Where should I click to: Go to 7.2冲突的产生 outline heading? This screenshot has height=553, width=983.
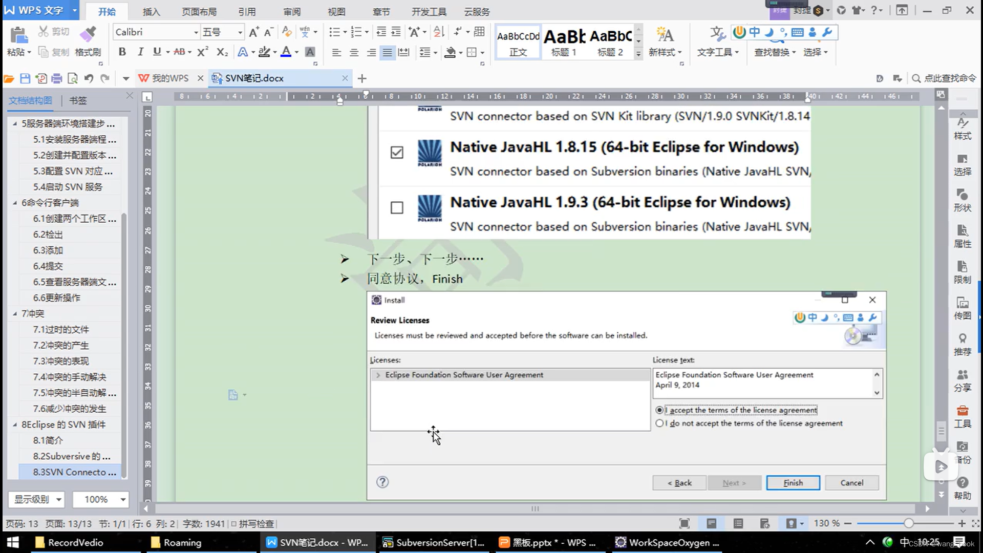[x=61, y=345]
